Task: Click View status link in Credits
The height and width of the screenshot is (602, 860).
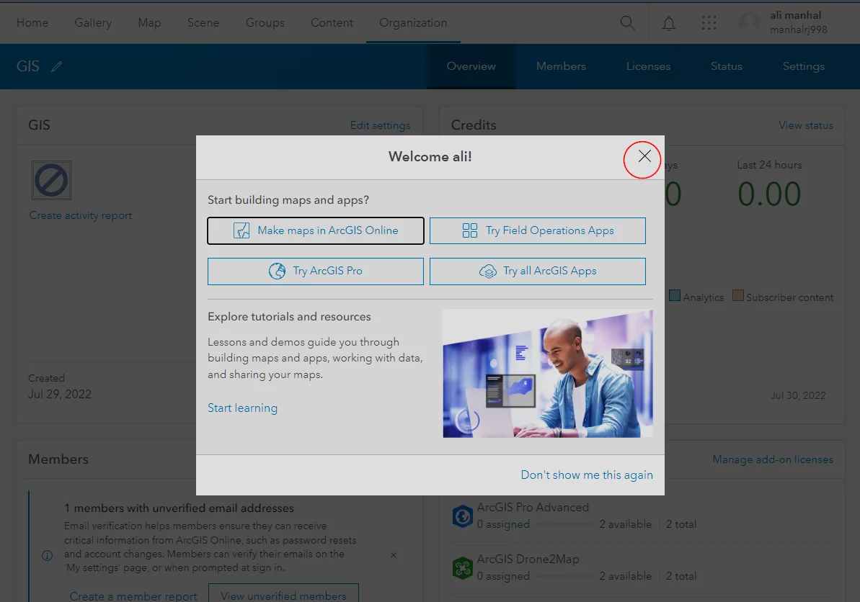Action: pos(806,125)
